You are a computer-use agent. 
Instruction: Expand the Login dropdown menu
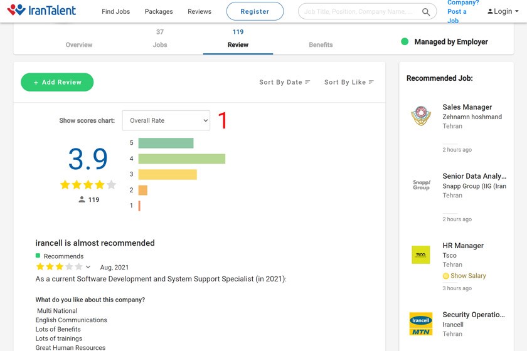[503, 11]
